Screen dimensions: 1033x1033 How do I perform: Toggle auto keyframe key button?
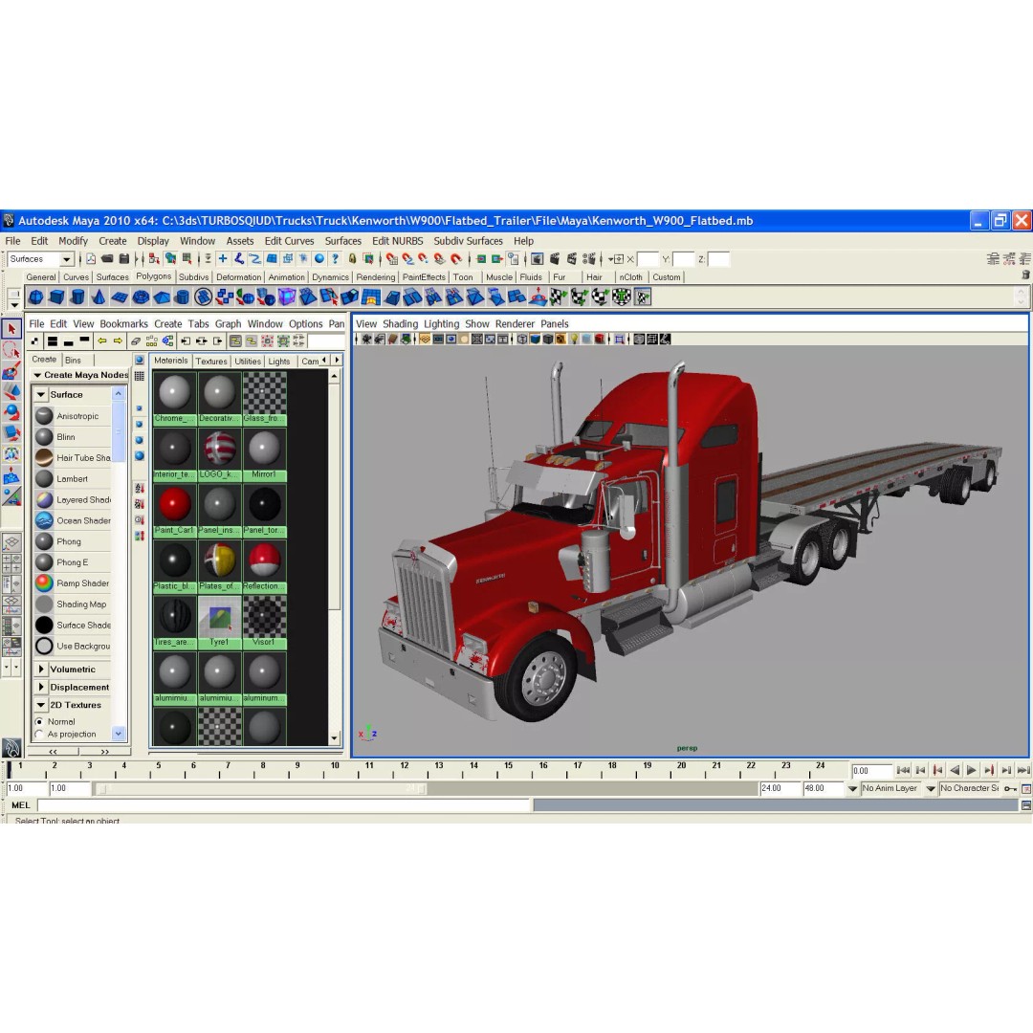coord(1010,788)
